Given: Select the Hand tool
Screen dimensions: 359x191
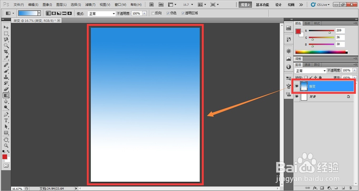Looking at the screenshot, I should (6, 139).
